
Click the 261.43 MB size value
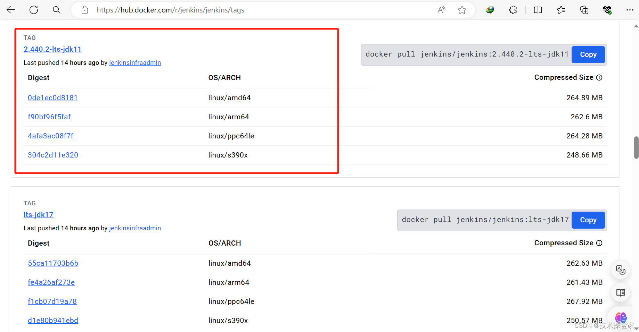[584, 282]
